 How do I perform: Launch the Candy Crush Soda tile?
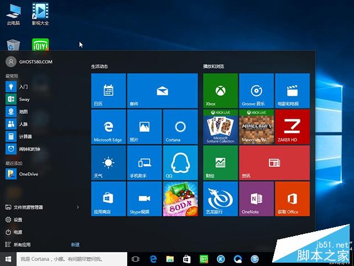pos(180,199)
